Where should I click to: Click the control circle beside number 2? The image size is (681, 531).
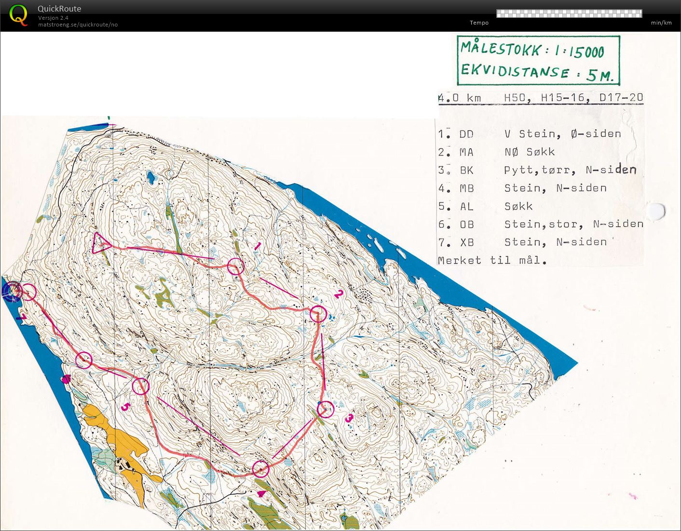point(318,314)
